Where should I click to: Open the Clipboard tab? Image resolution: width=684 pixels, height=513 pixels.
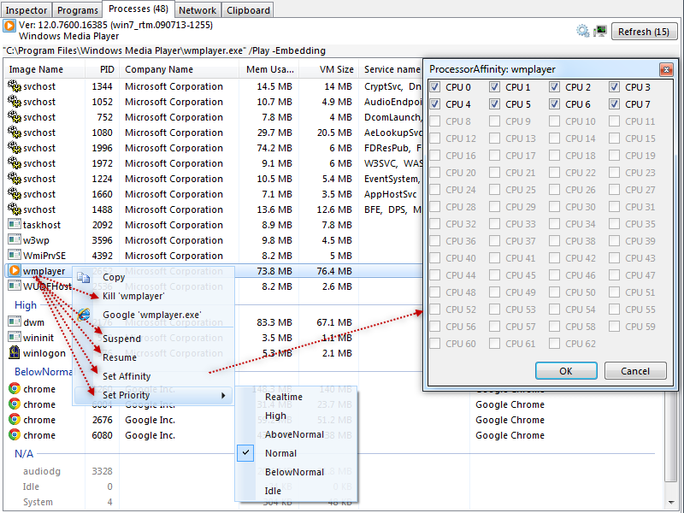click(x=248, y=10)
